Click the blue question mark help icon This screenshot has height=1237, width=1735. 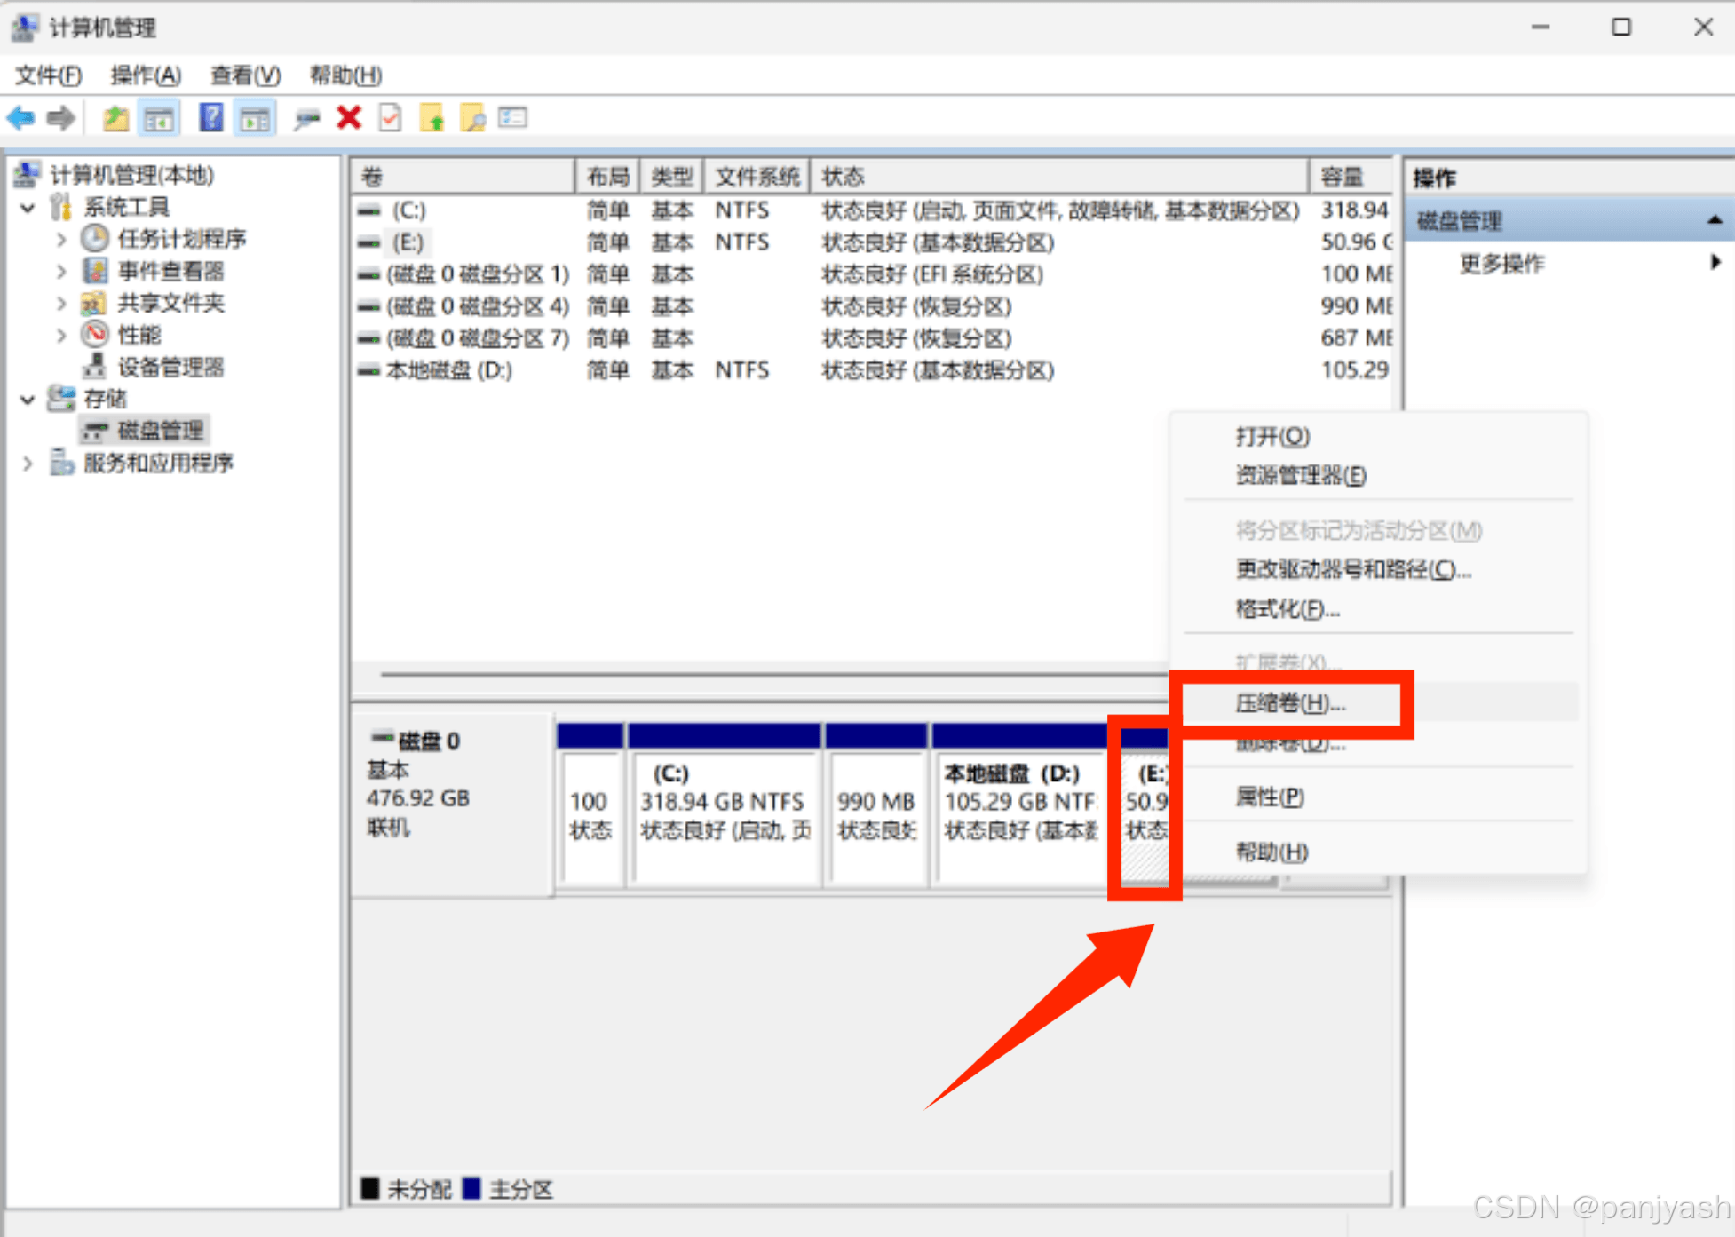[210, 117]
